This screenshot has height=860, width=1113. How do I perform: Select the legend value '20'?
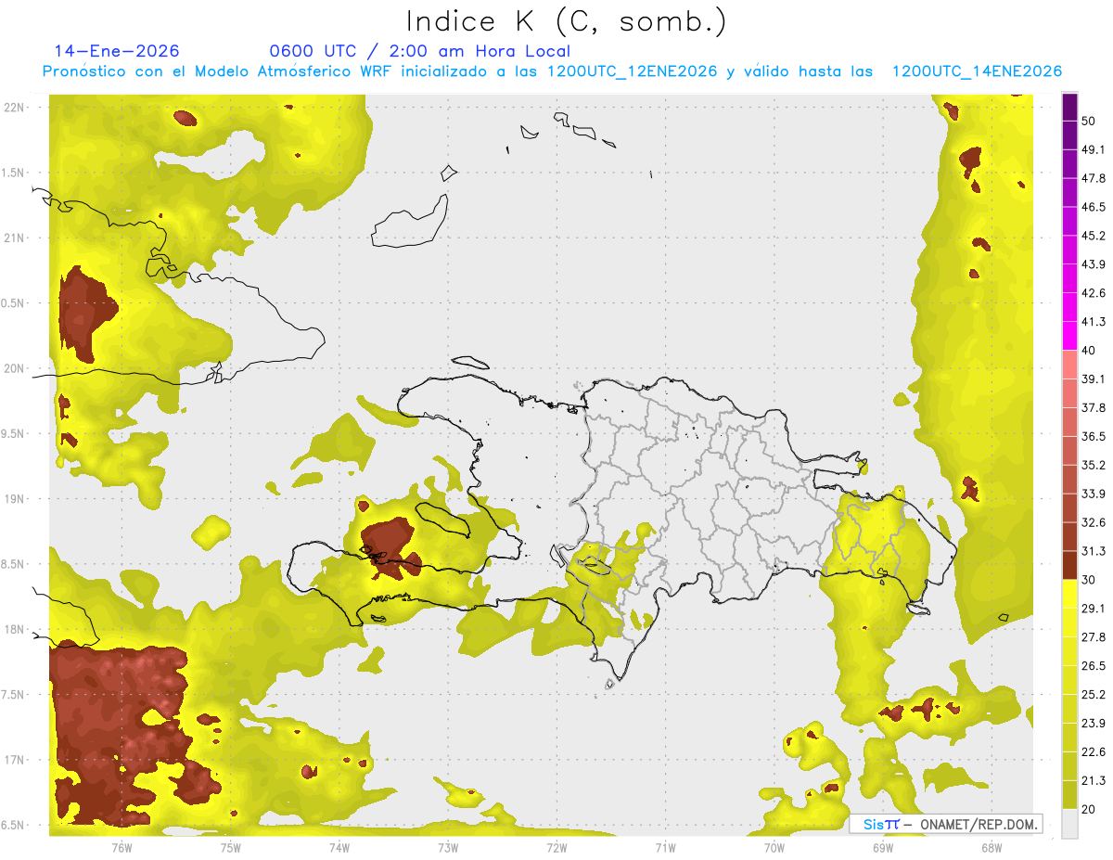(x=1090, y=809)
